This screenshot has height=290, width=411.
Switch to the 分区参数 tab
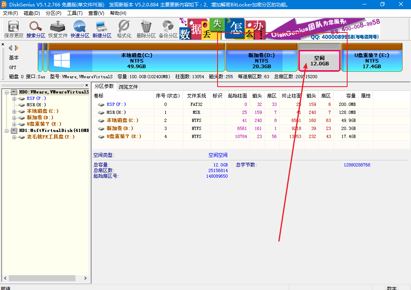[x=104, y=86]
